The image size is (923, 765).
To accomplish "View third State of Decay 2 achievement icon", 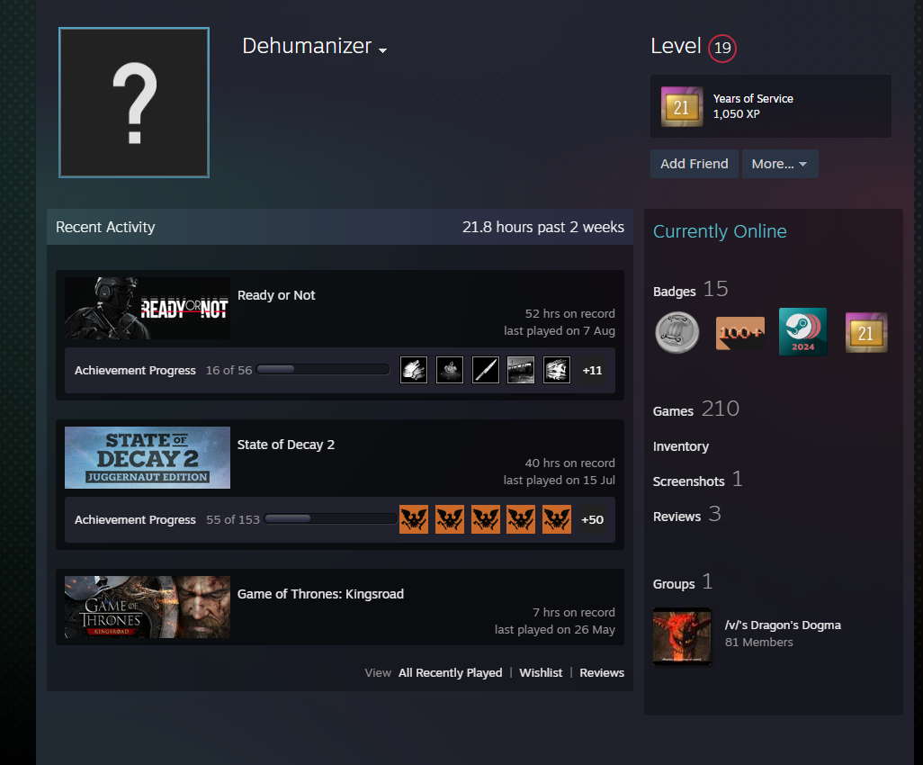I will click(486, 519).
